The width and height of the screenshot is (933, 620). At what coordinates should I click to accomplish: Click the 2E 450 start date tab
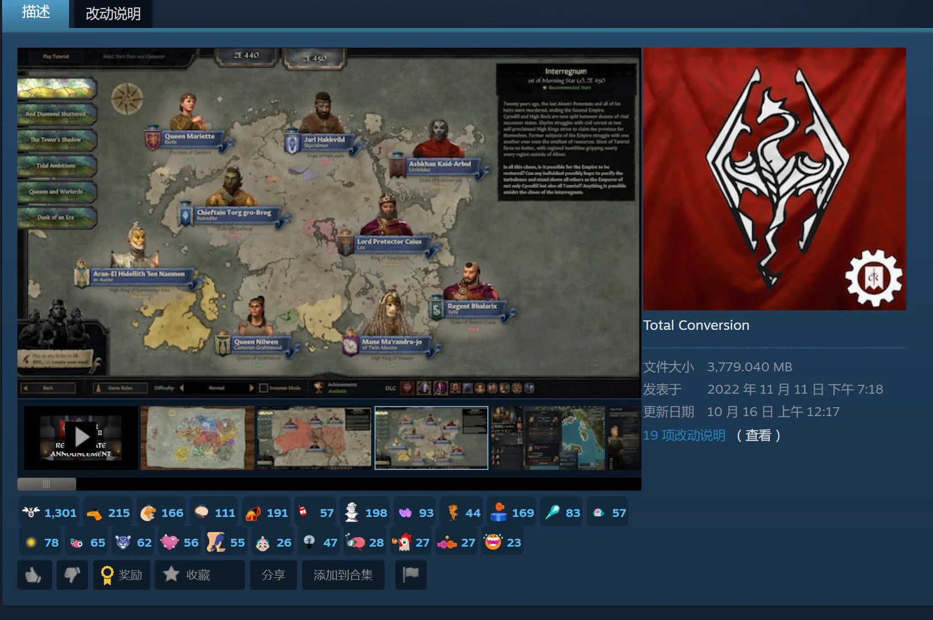point(314,58)
